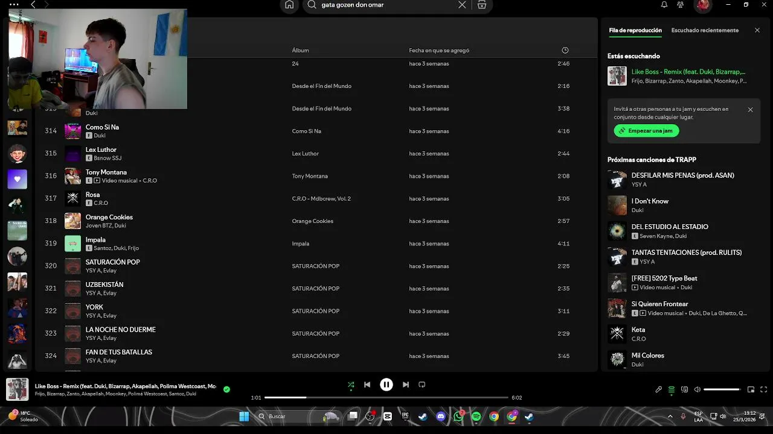Clear the search text with the X icon
The image size is (773, 434).
pyautogui.click(x=462, y=5)
